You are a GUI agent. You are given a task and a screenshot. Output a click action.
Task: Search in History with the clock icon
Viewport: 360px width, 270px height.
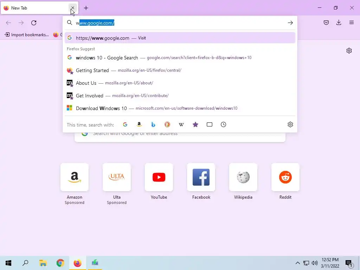point(223,124)
